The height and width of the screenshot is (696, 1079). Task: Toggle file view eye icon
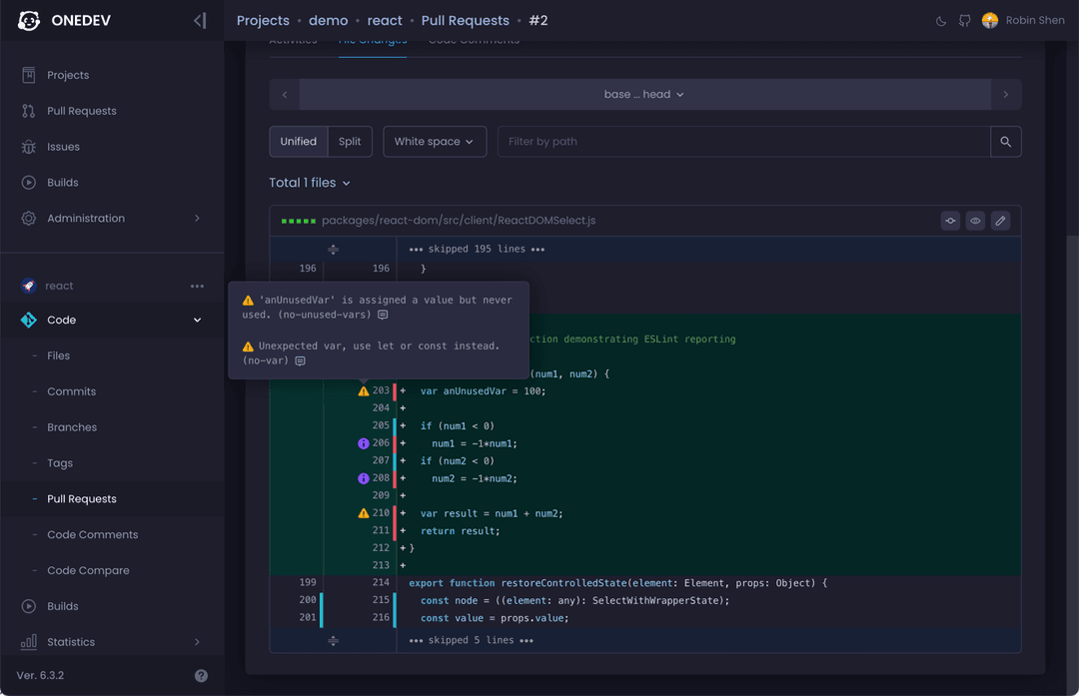(x=975, y=221)
